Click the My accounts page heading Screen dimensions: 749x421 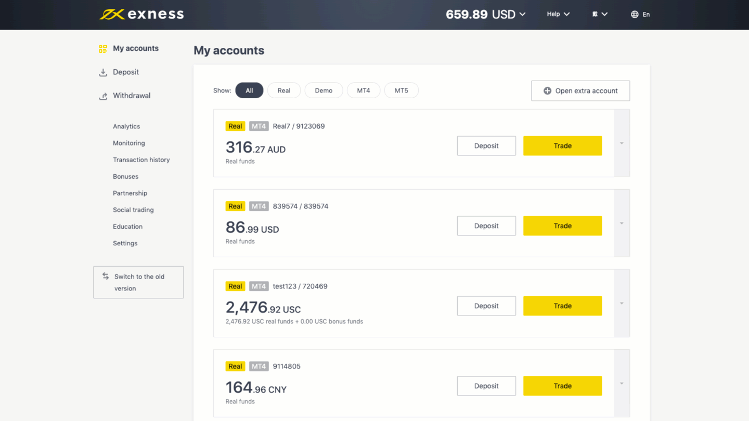229,50
